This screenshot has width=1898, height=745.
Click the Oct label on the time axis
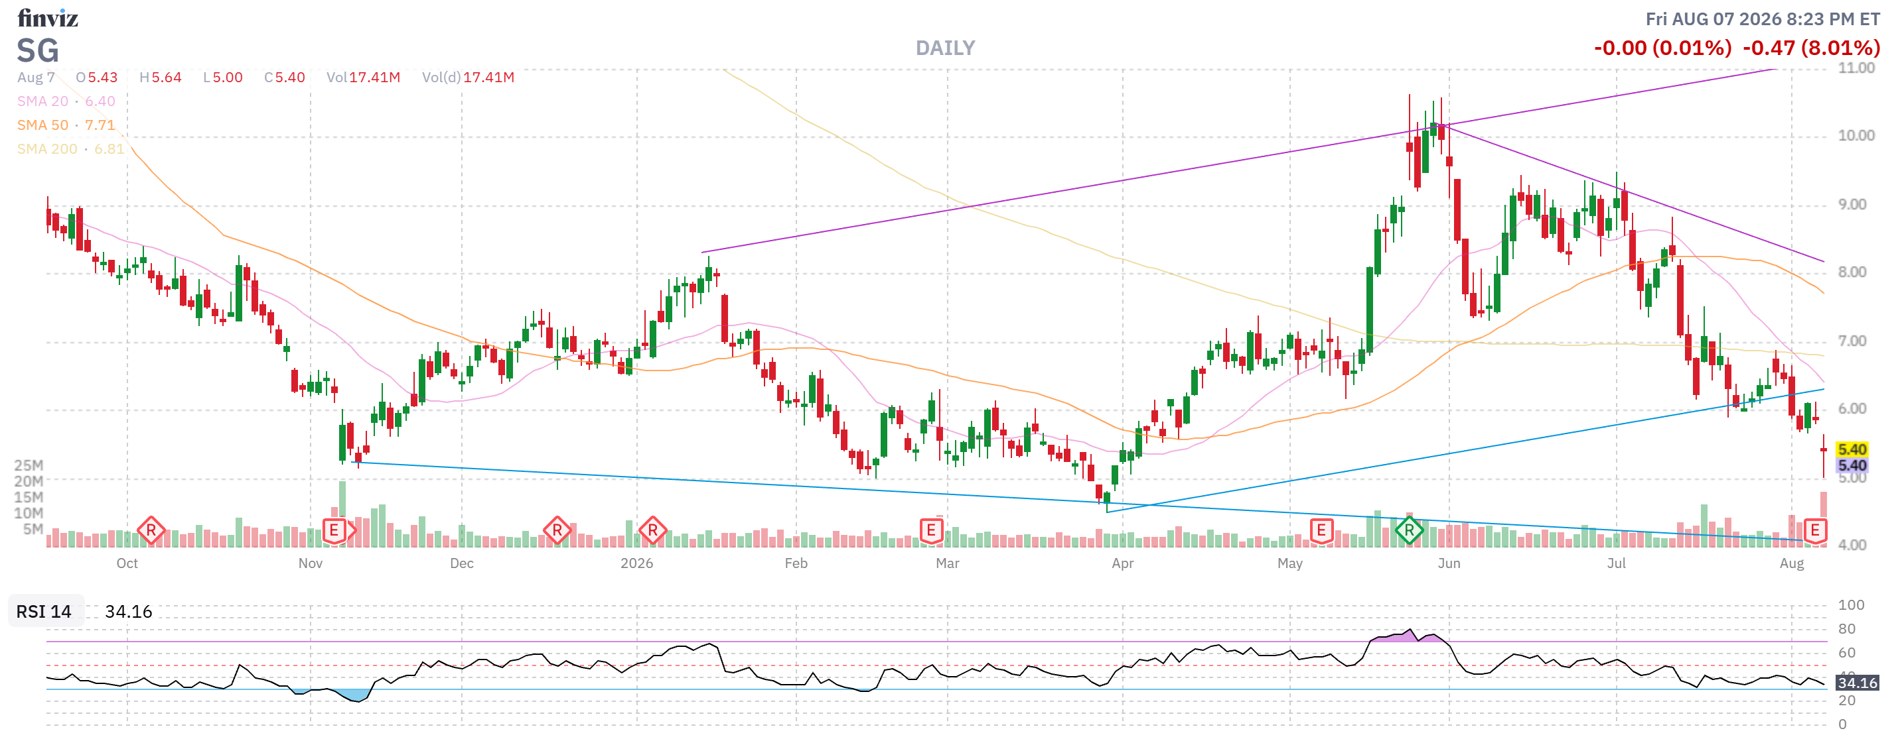[127, 564]
